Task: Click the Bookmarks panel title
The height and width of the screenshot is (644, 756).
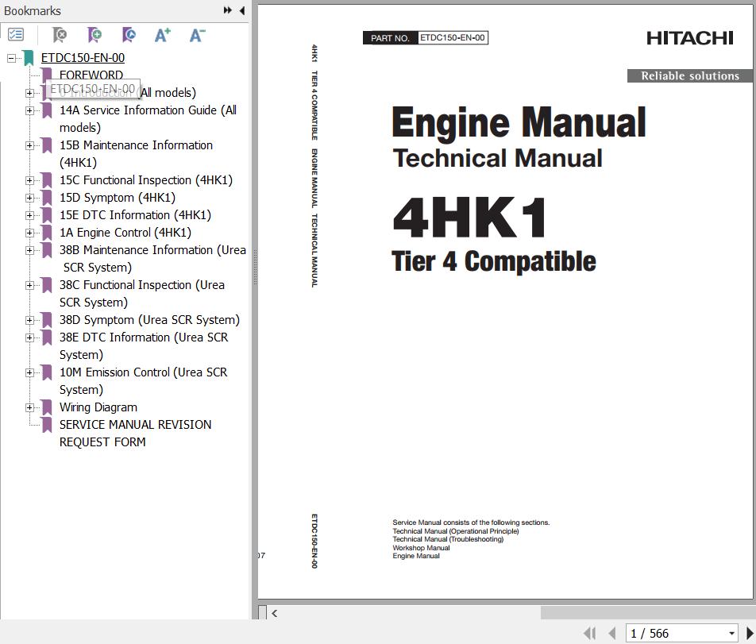Action: [x=33, y=10]
